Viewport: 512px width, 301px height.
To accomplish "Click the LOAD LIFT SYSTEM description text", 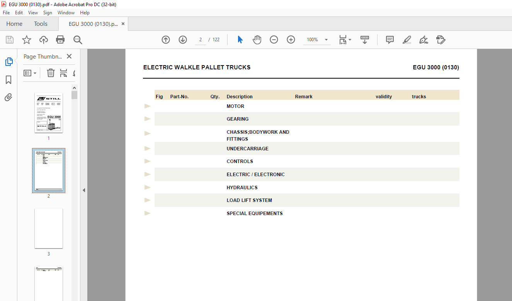I will (x=249, y=200).
